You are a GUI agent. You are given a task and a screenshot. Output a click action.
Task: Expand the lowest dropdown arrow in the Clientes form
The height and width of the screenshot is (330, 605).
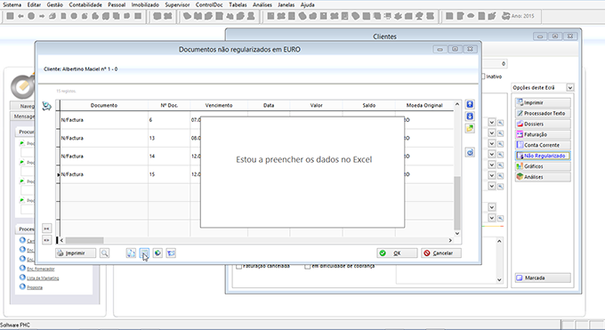[x=491, y=218]
